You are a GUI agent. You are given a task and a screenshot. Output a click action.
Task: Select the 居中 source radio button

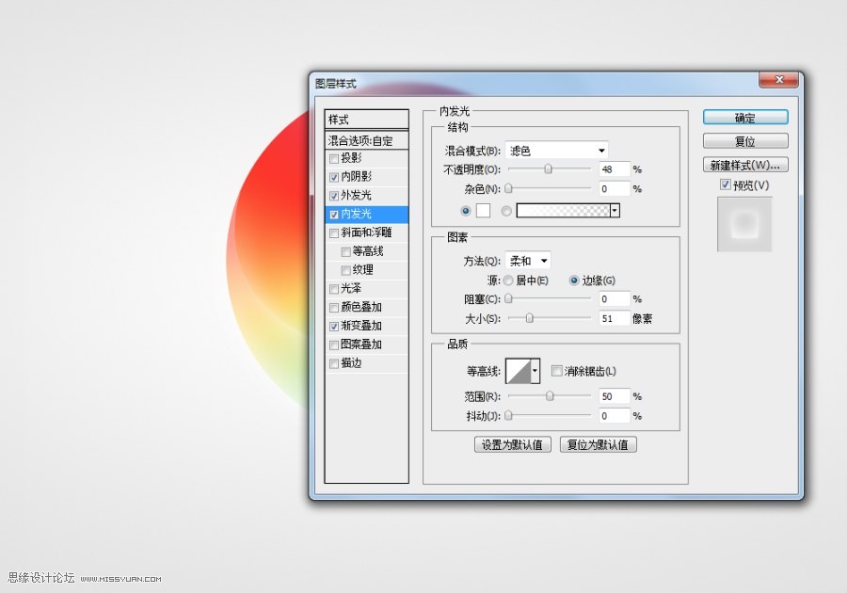point(508,280)
